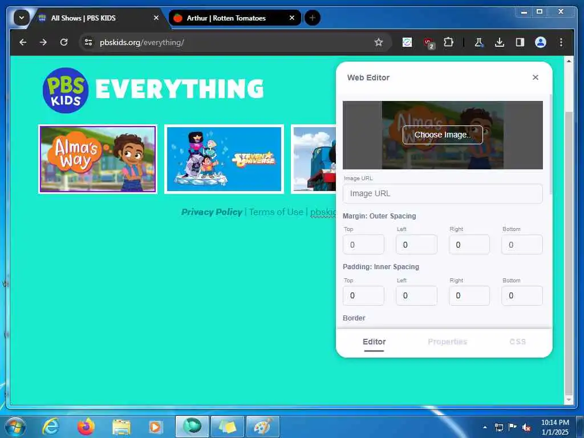Open the Extensions puzzle menu
Image resolution: width=584 pixels, height=438 pixels.
pos(449,42)
